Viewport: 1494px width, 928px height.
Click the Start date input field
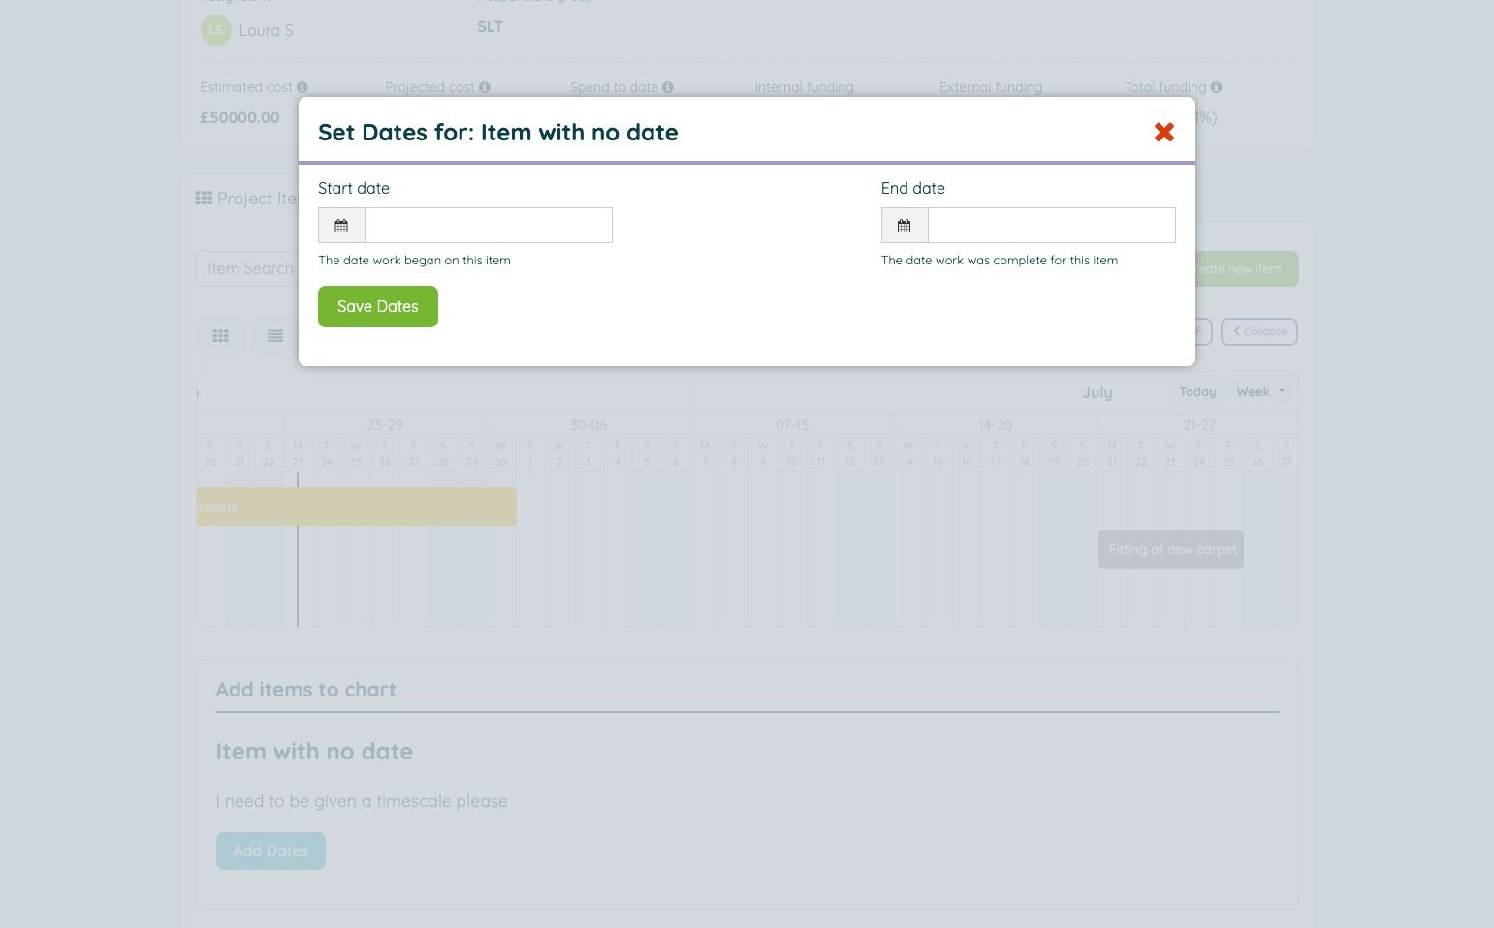[488, 226]
